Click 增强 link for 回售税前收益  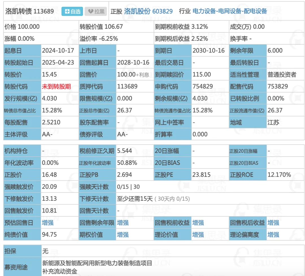click(198, 223)
